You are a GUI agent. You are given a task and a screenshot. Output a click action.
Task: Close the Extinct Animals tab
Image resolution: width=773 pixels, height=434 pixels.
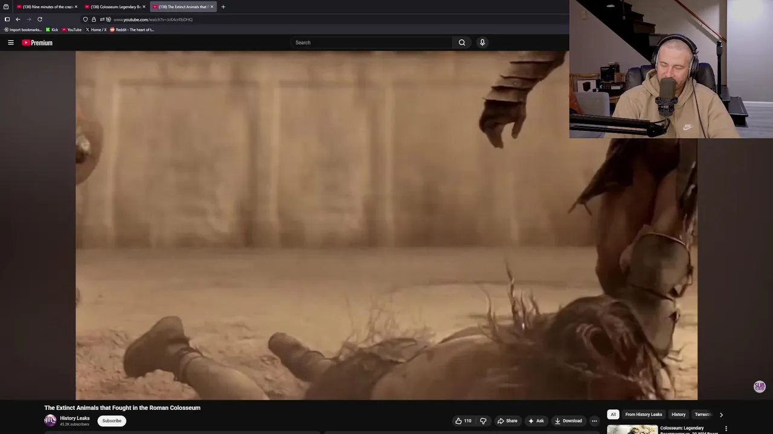[x=211, y=7]
